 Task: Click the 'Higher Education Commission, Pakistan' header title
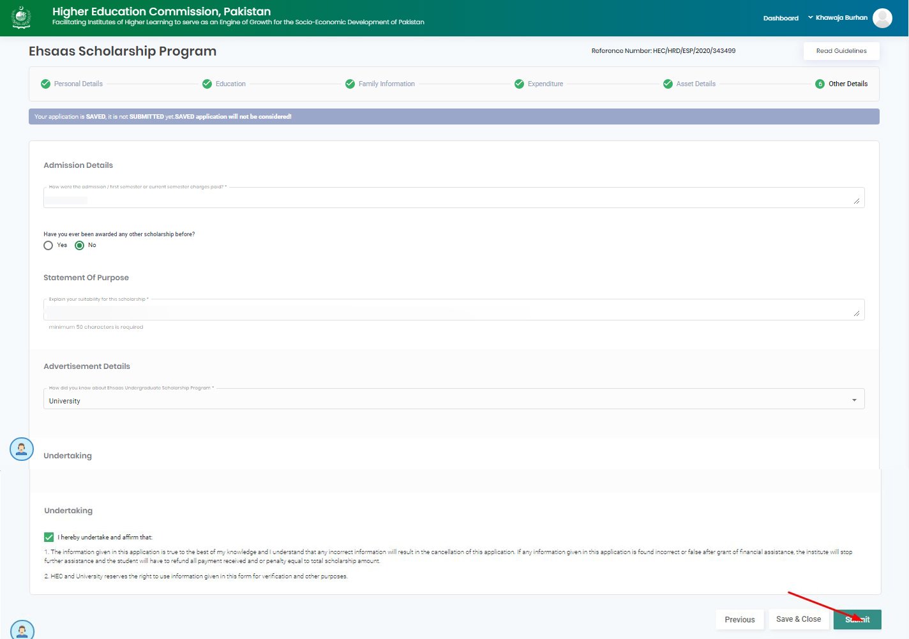coord(162,11)
